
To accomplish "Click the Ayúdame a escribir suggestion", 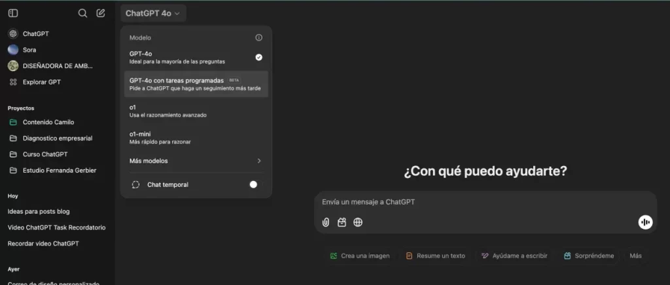I will 514,256.
